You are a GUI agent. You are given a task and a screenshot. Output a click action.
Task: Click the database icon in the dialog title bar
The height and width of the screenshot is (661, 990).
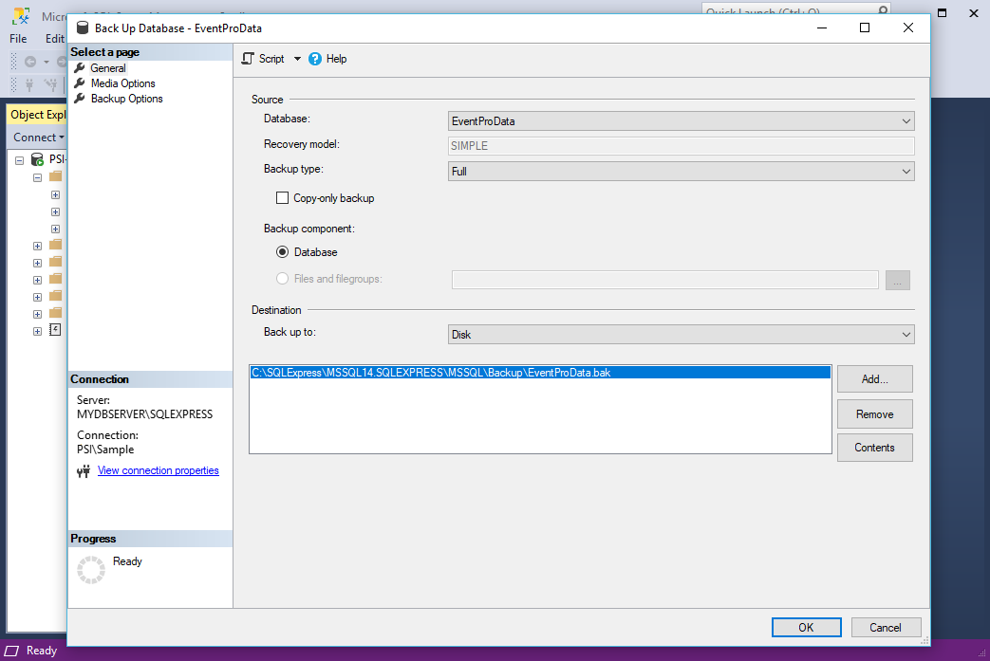coord(83,28)
